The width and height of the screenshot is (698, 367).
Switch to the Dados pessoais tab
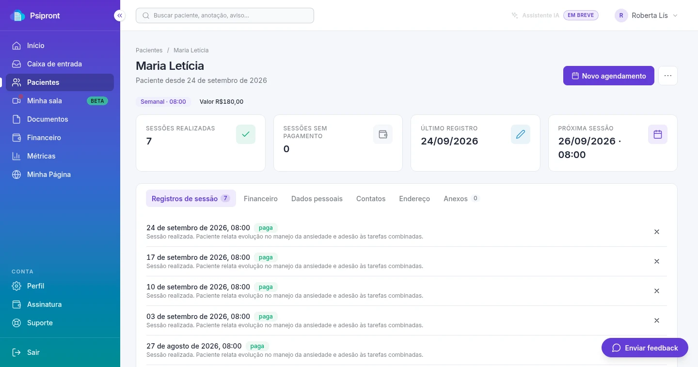(317, 199)
